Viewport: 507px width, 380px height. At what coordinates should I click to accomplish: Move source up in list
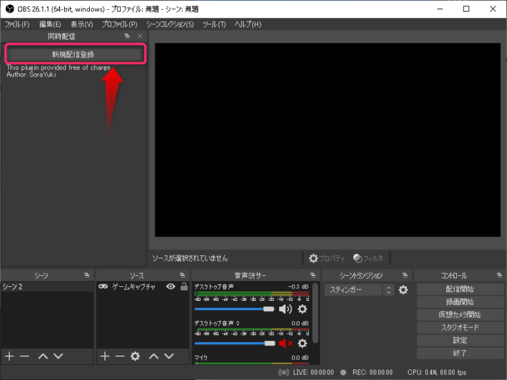[154, 356]
